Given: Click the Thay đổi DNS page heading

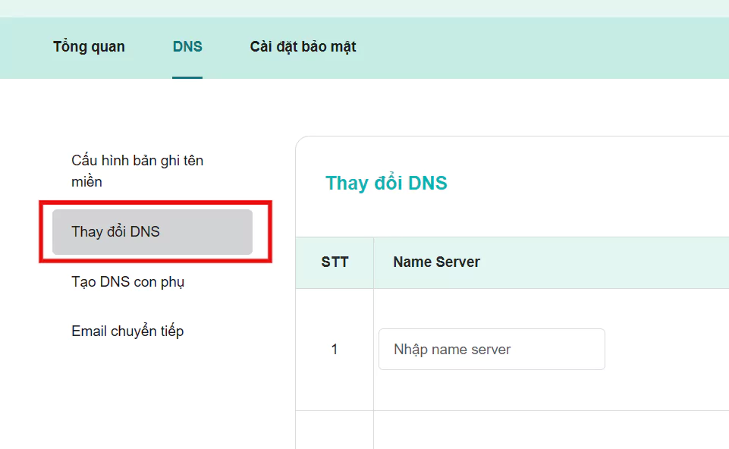Looking at the screenshot, I should (x=385, y=183).
